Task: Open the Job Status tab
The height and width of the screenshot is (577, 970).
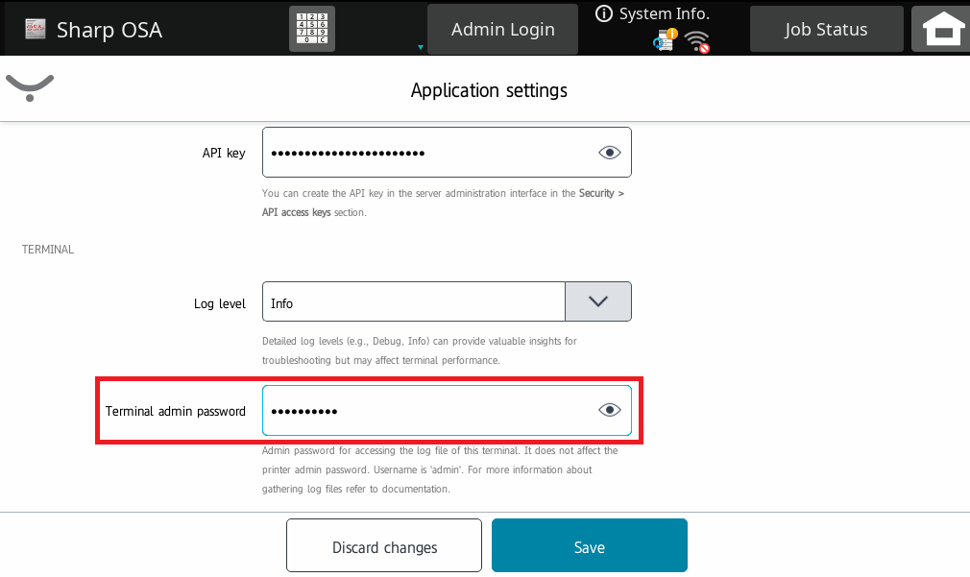Action: (x=825, y=30)
